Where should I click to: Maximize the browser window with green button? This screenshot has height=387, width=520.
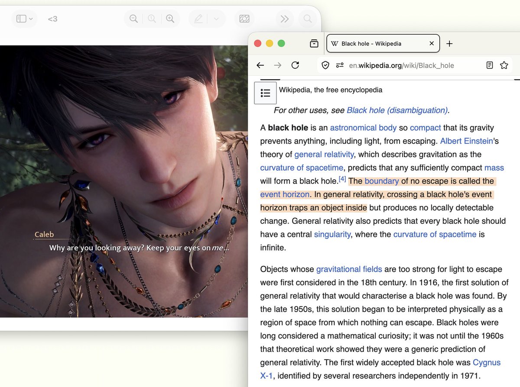coord(281,43)
